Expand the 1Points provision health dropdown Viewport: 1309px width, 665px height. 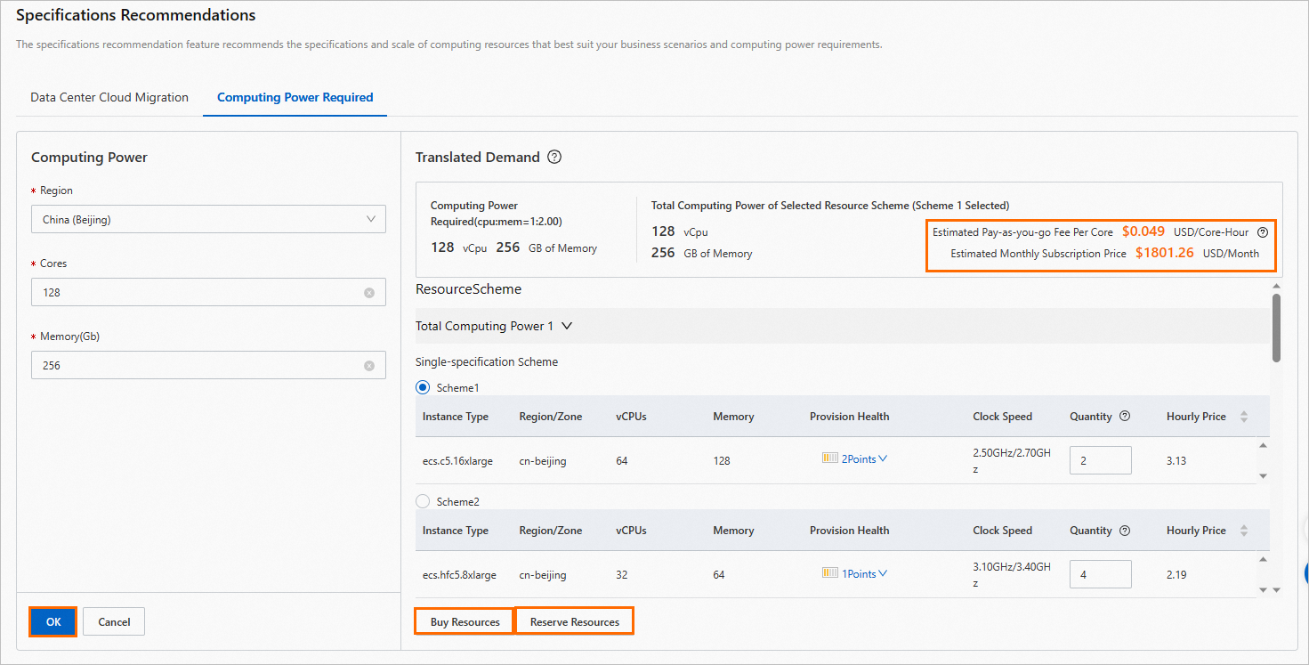tap(858, 574)
